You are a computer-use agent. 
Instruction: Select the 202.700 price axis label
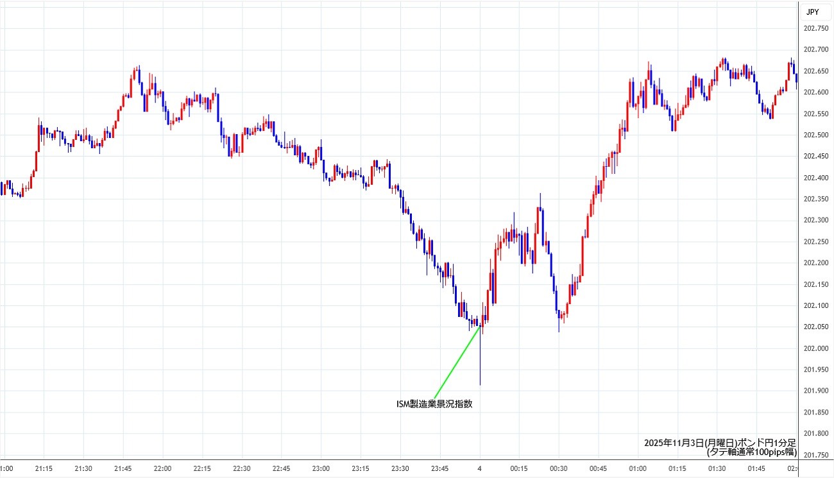pos(815,49)
